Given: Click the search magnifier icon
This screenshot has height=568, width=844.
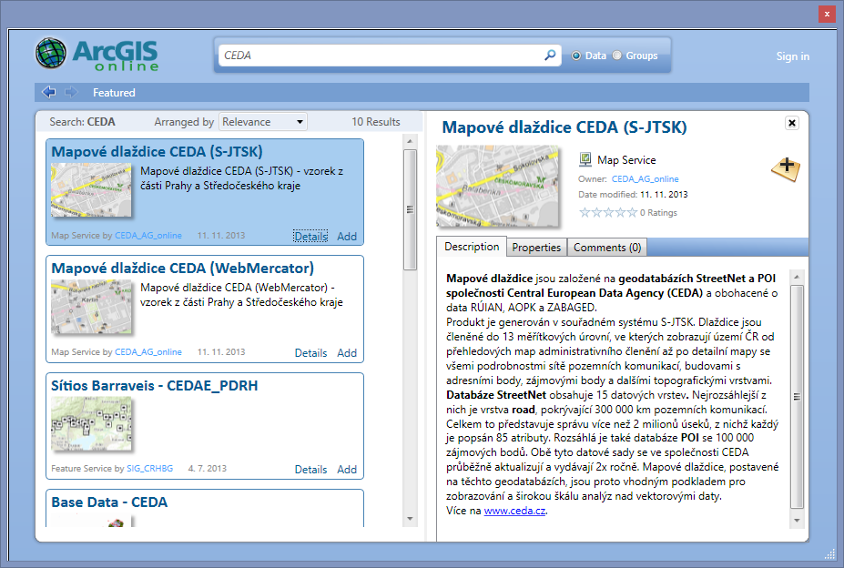Looking at the screenshot, I should click(x=550, y=55).
